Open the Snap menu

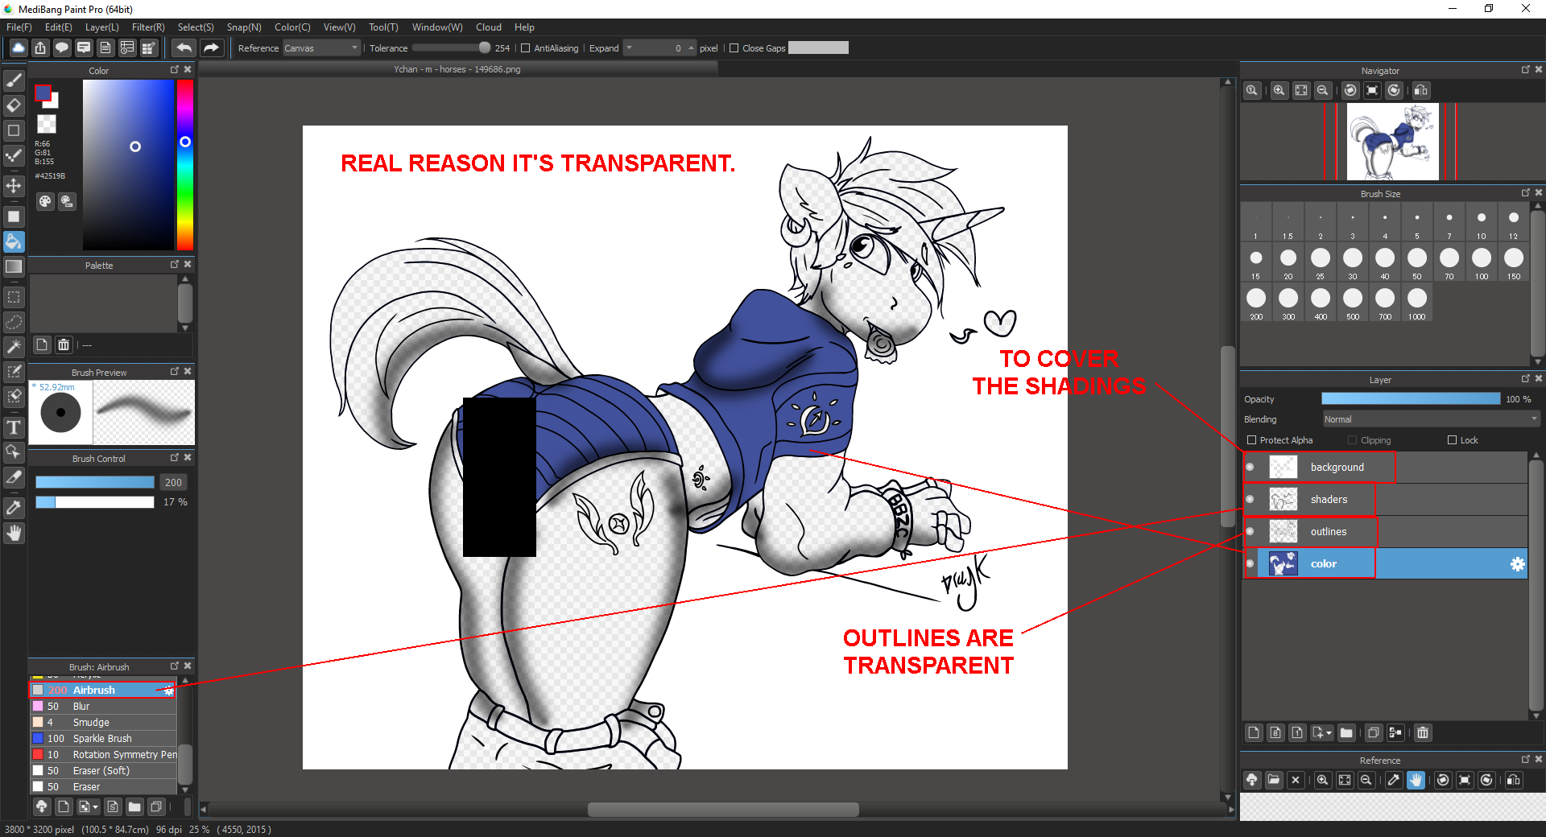pos(244,27)
